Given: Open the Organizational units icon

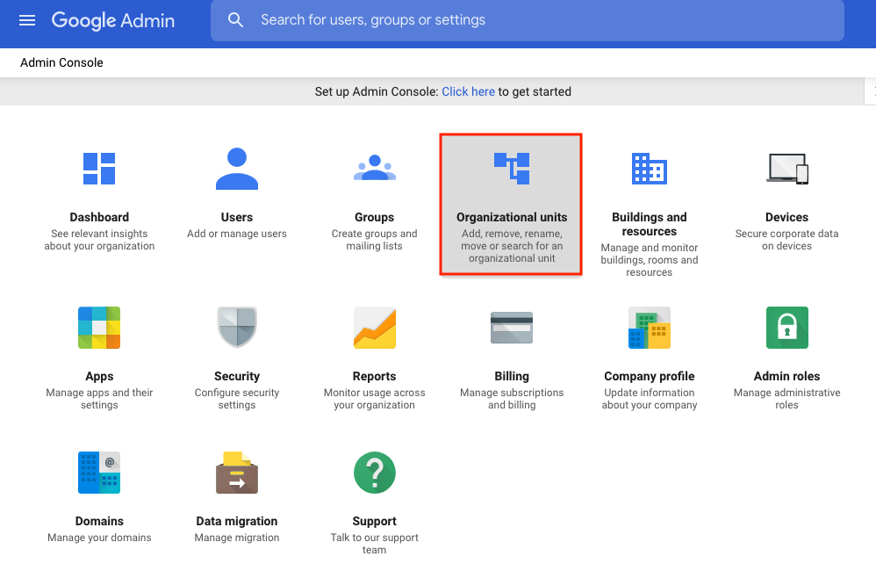Looking at the screenshot, I should 512,168.
